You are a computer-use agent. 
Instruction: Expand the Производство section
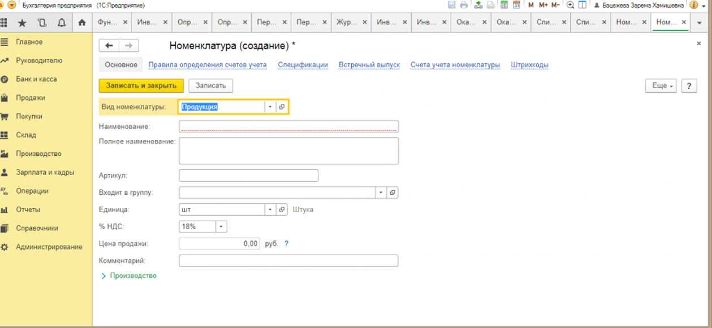pyautogui.click(x=128, y=276)
